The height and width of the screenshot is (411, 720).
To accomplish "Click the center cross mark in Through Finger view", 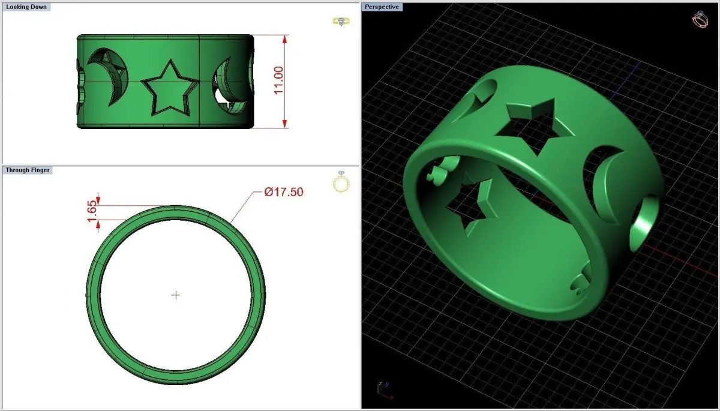I will click(176, 295).
